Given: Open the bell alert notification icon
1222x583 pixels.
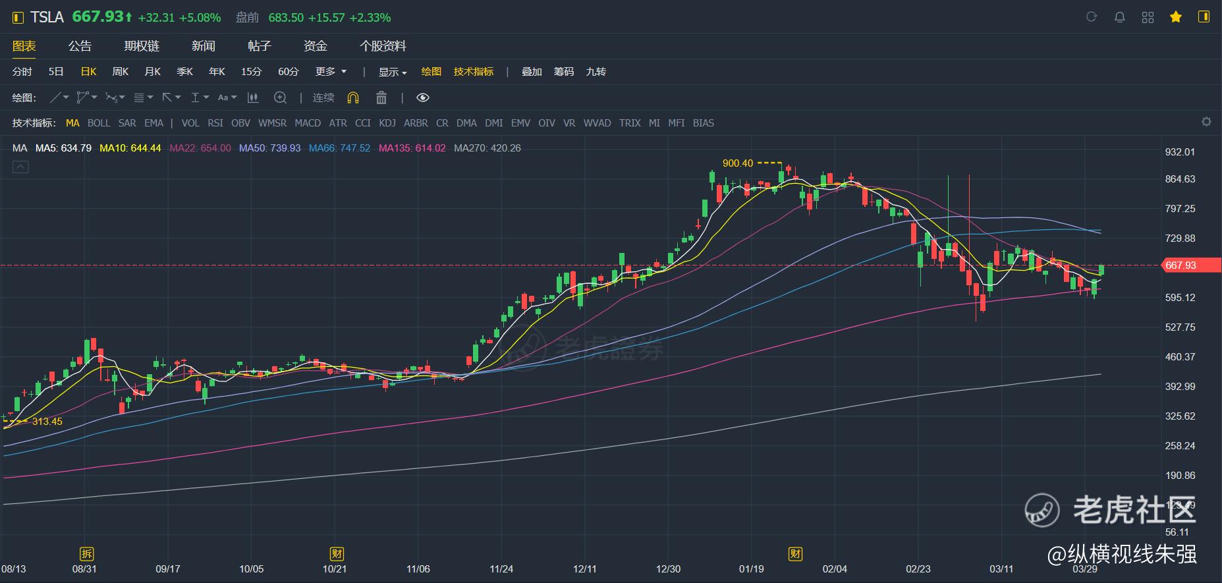Looking at the screenshot, I should click(x=1119, y=17).
